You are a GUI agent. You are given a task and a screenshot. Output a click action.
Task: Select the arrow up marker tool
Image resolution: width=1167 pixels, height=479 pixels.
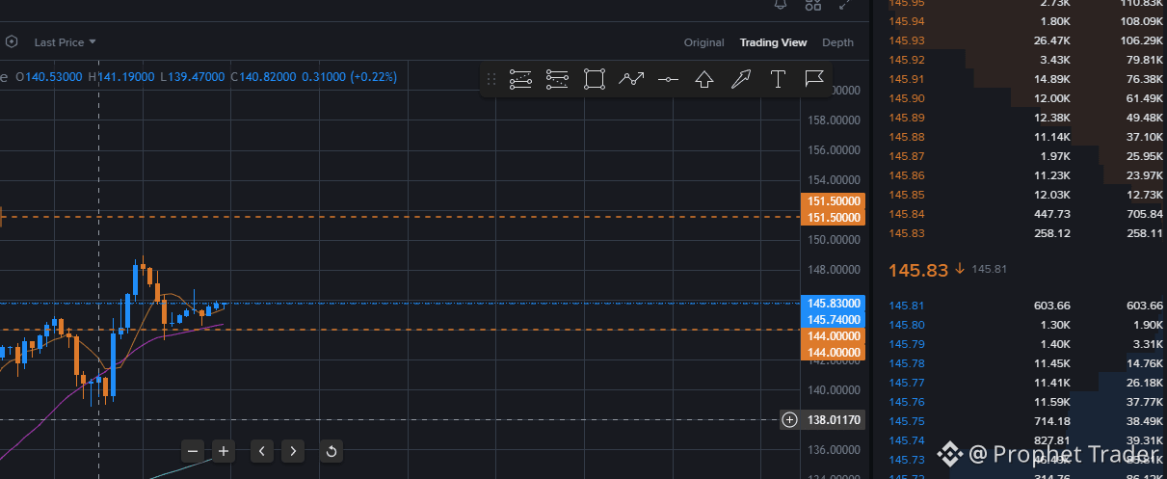click(704, 79)
